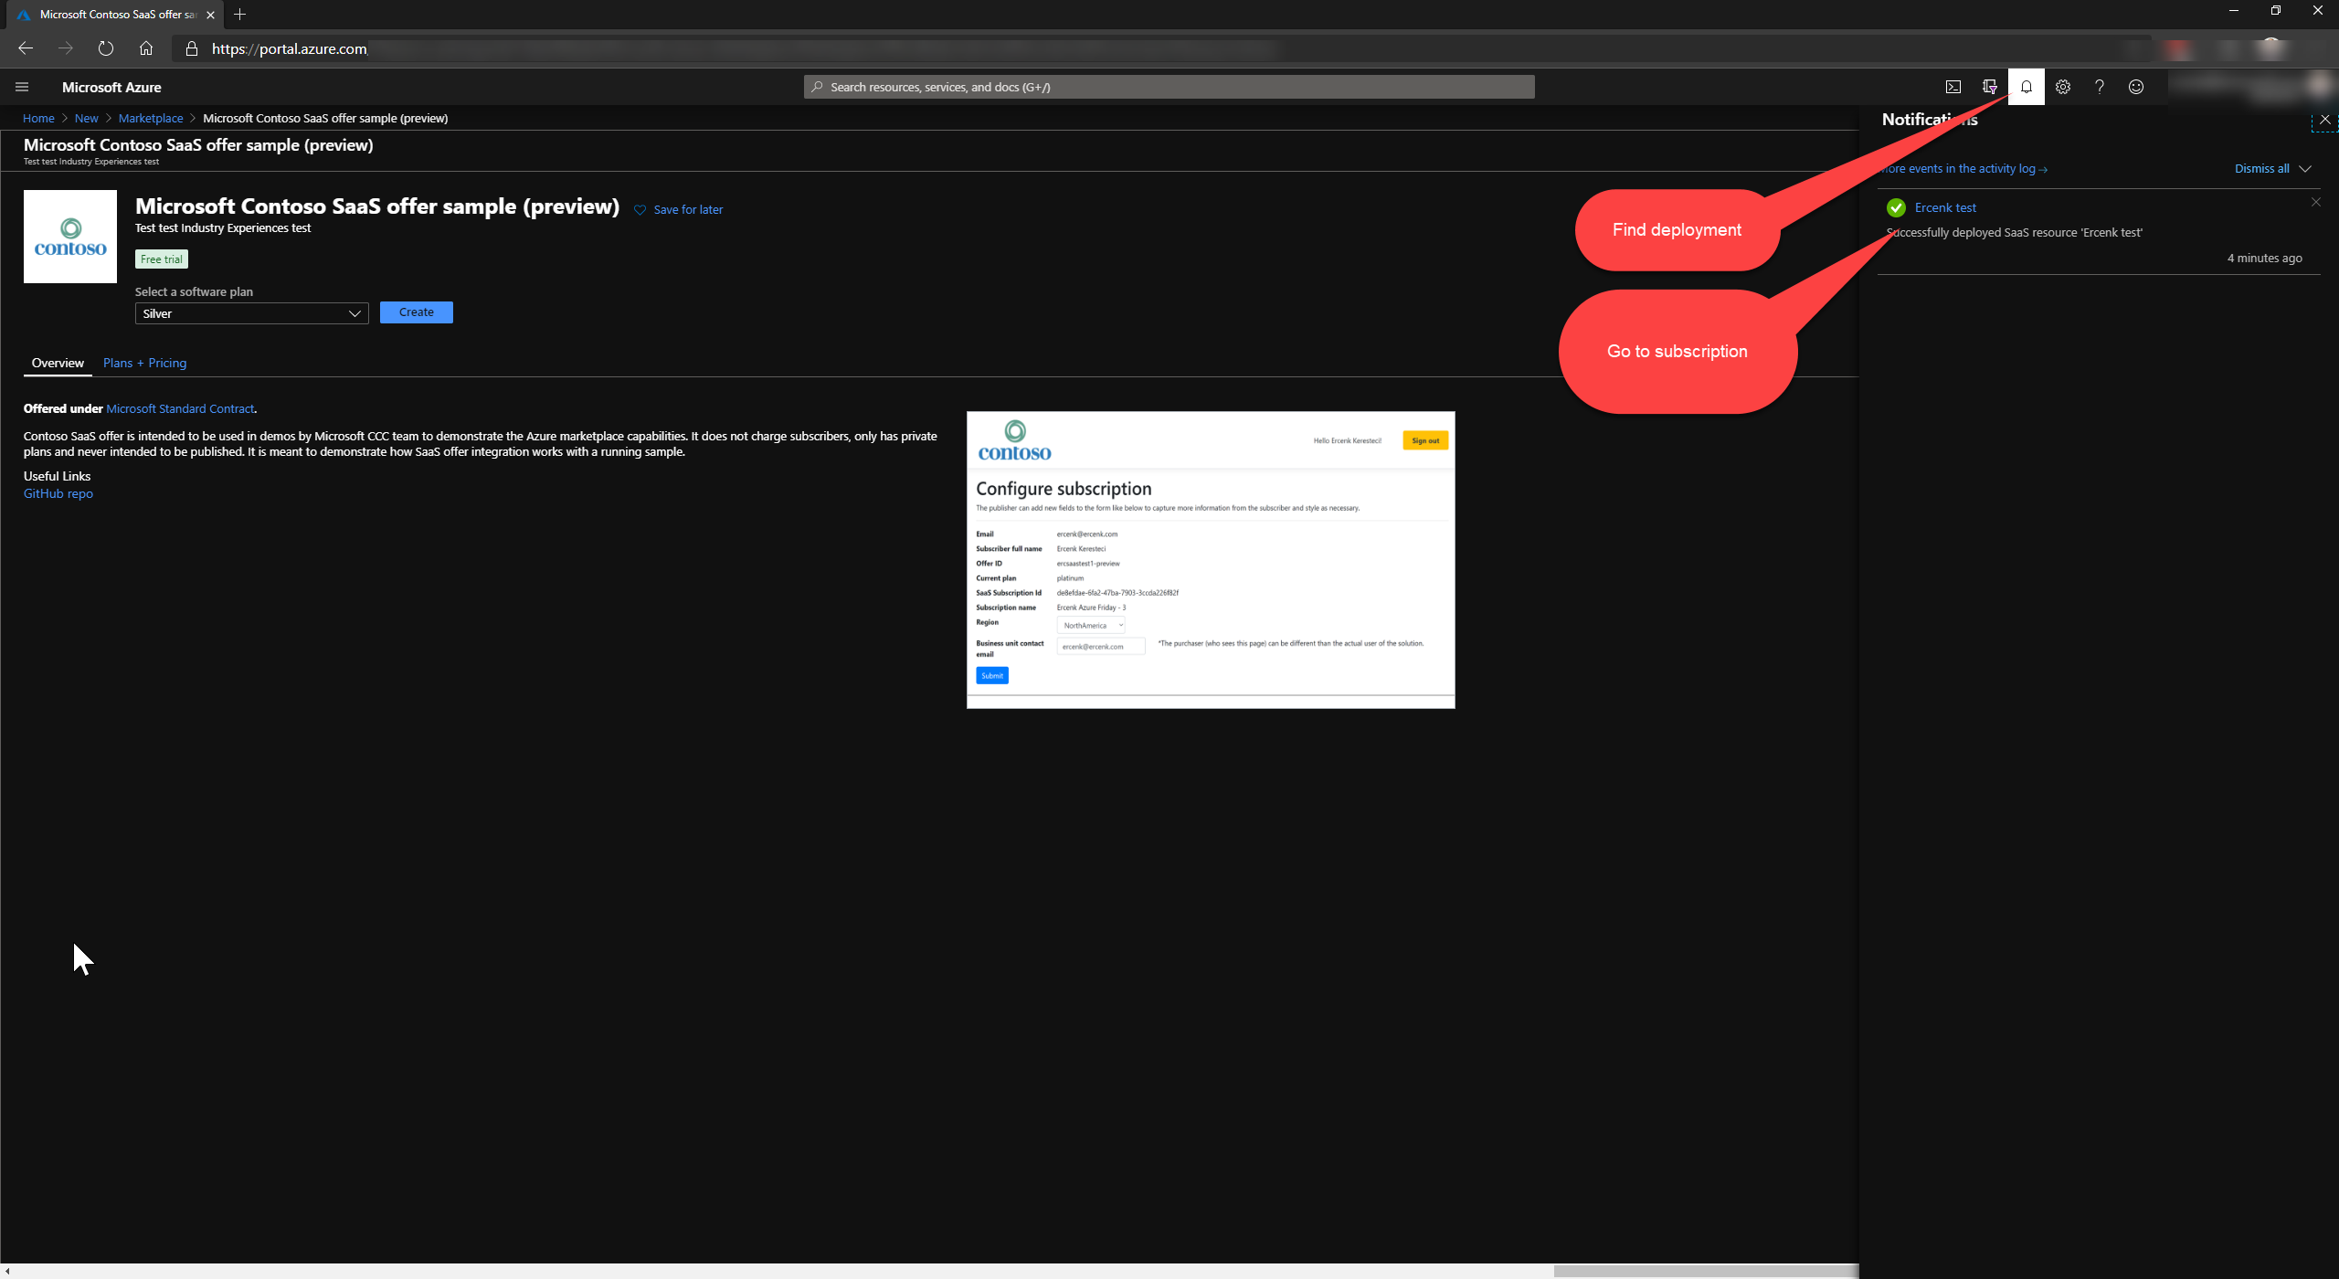Click the Feedback smiley icon

tap(2135, 87)
